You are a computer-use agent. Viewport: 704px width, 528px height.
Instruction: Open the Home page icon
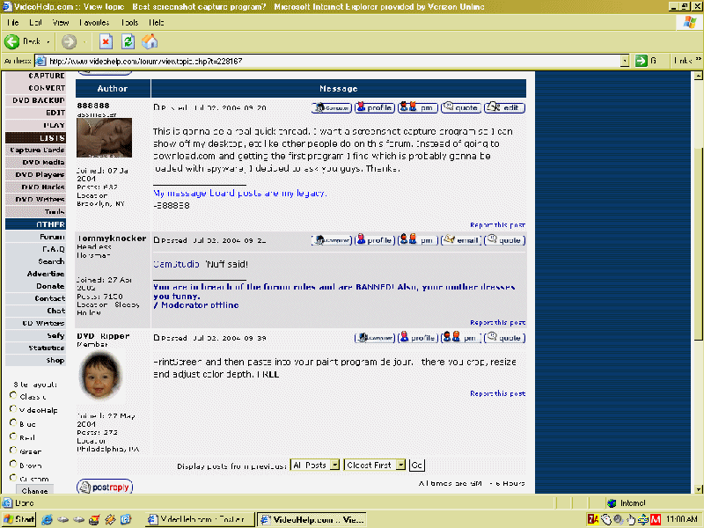click(150, 42)
